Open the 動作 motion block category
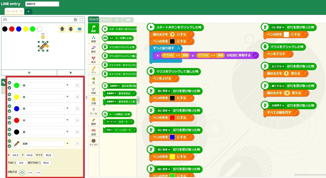The width and height of the screenshot is (326, 178). 93,49
